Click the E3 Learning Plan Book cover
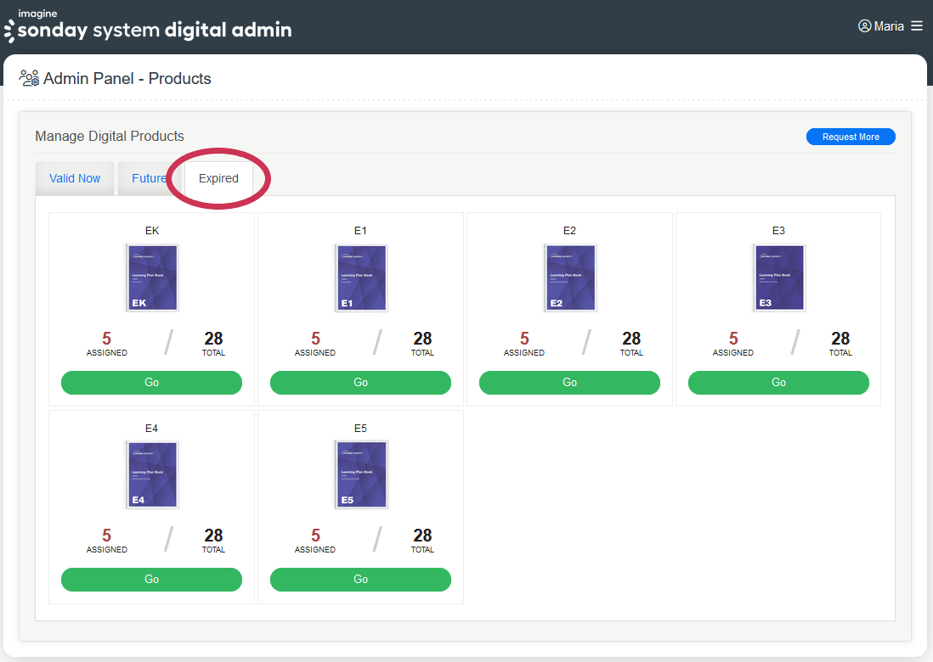Image resolution: width=933 pixels, height=662 pixels. (779, 278)
